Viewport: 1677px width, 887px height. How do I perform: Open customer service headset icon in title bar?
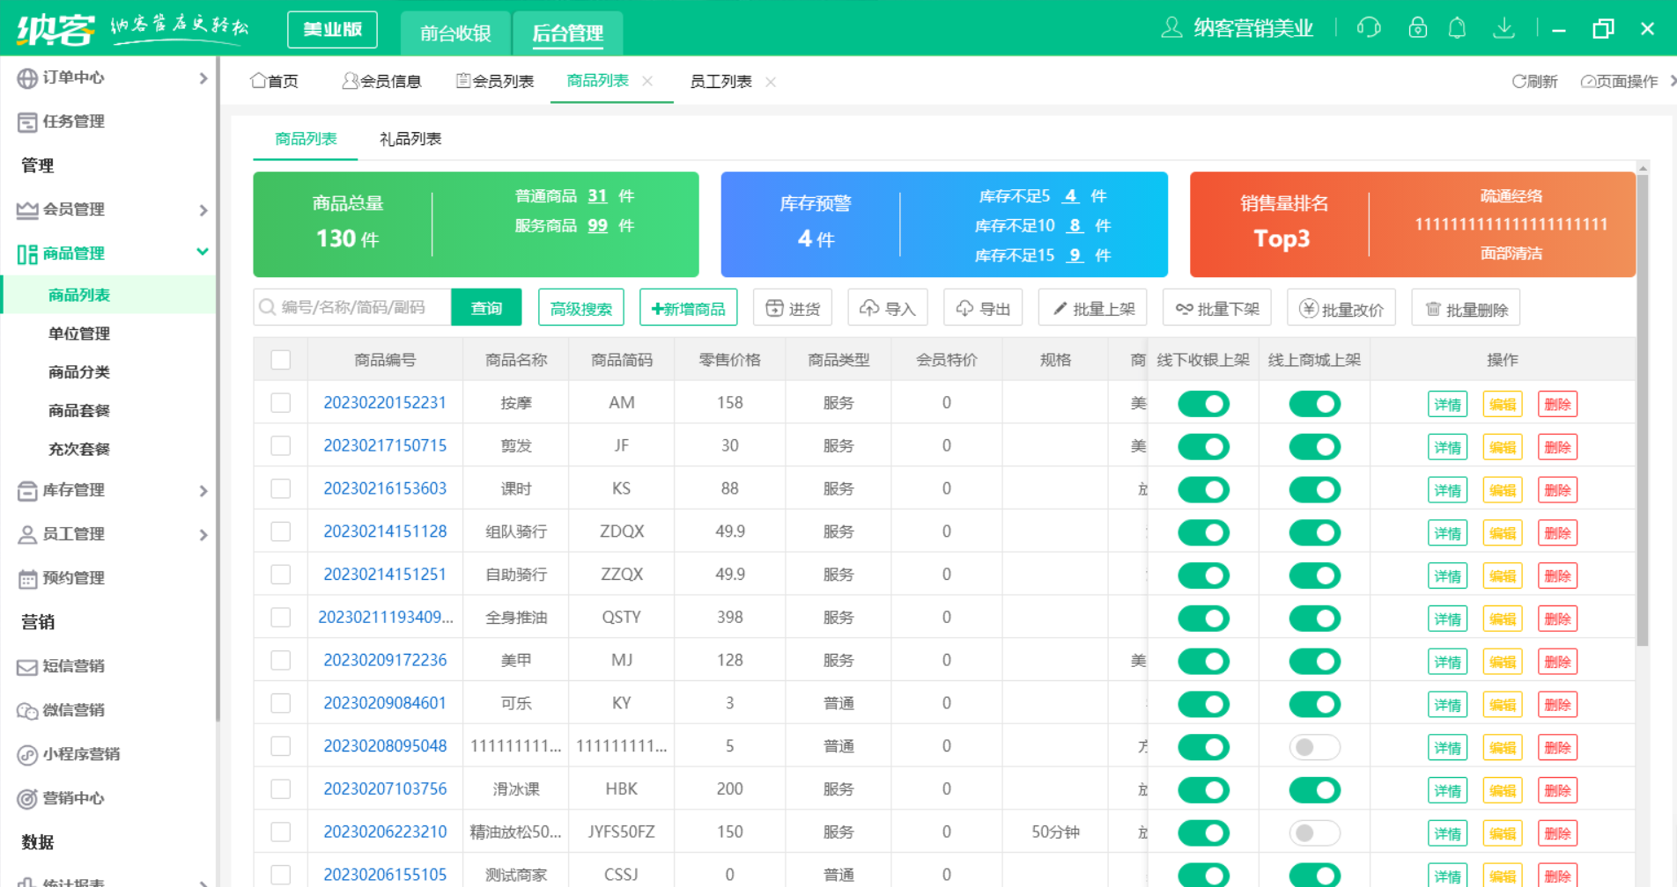[1368, 27]
